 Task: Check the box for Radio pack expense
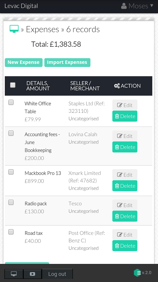tap(11, 202)
